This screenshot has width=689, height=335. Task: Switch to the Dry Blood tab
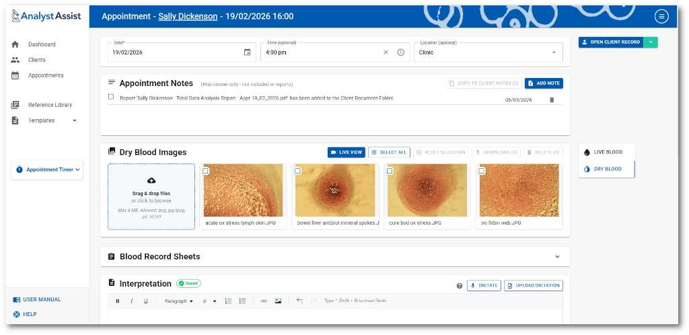tap(606, 169)
